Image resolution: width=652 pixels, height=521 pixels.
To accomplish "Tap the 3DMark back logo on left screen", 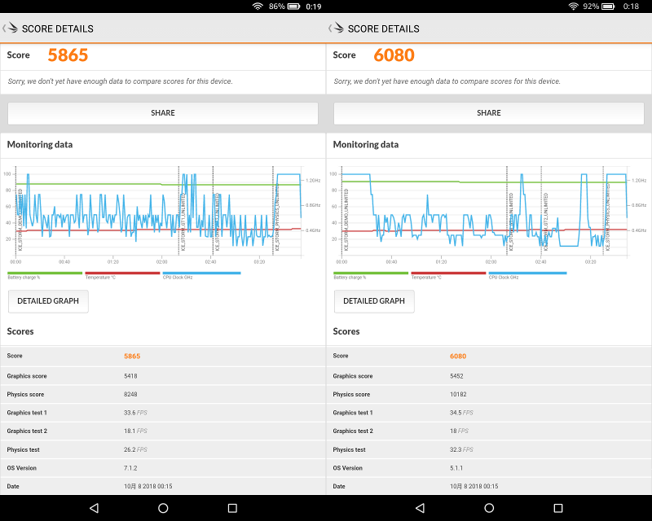I will coord(11,28).
